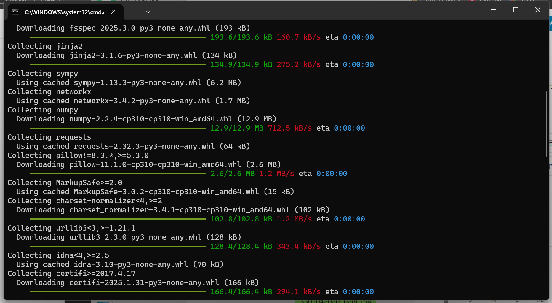Click 'Downloading fsspec-2025.3.0' line
552x303 pixels.
point(133,28)
